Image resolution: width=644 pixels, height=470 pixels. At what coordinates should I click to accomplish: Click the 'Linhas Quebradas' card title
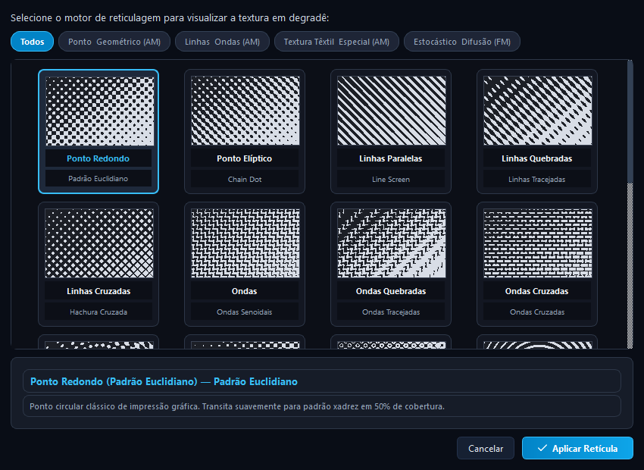click(x=537, y=158)
